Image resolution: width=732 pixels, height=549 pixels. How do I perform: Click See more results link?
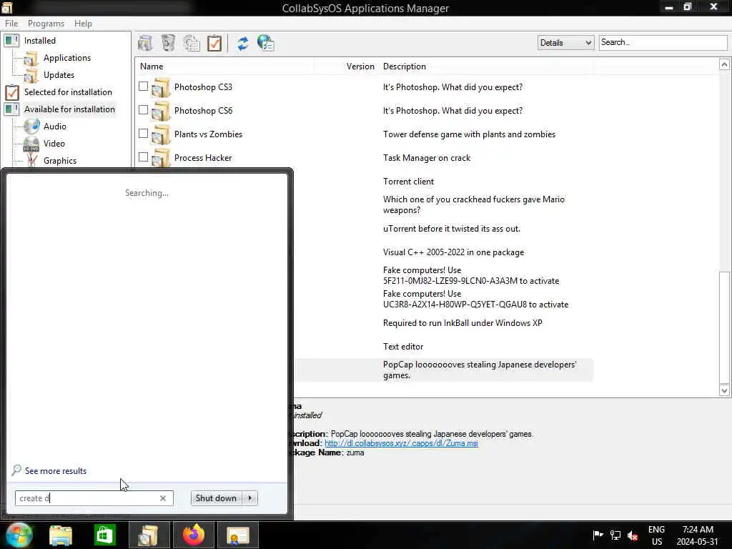click(x=56, y=471)
